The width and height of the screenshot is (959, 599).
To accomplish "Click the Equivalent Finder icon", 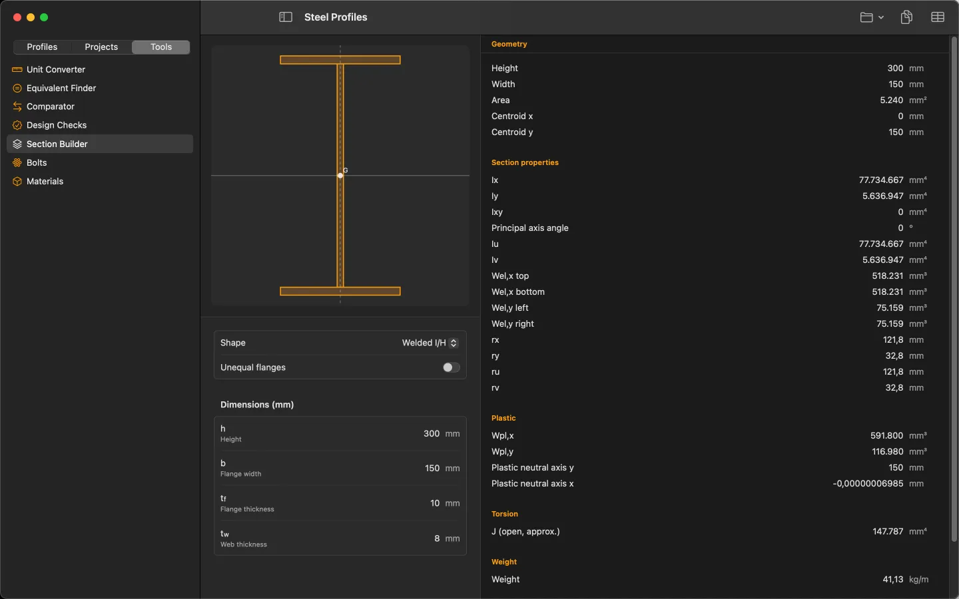I will tap(17, 88).
